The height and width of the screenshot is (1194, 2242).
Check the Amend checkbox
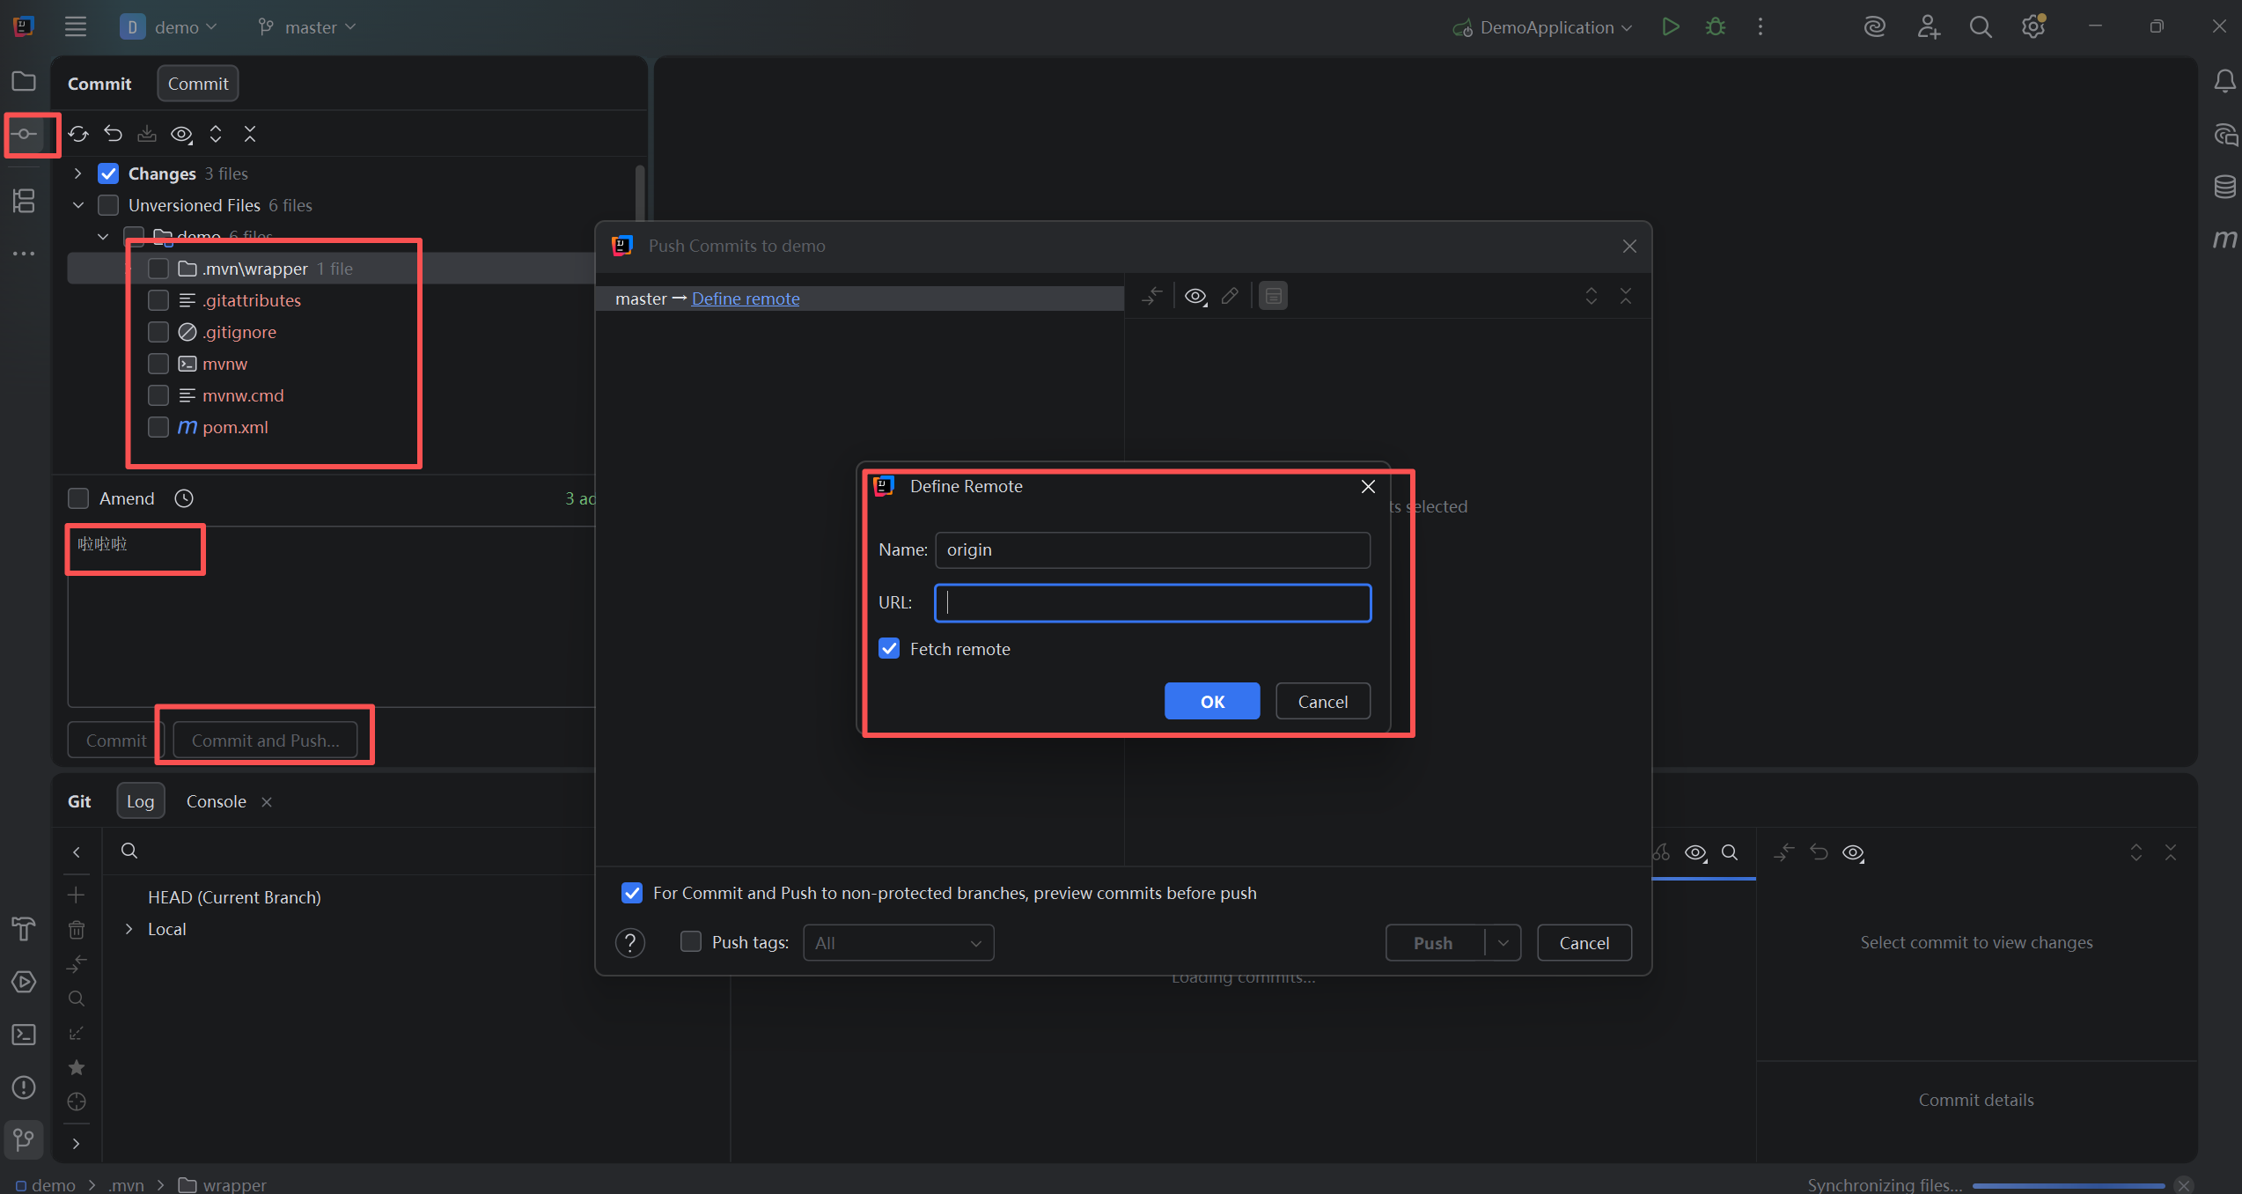point(78,498)
